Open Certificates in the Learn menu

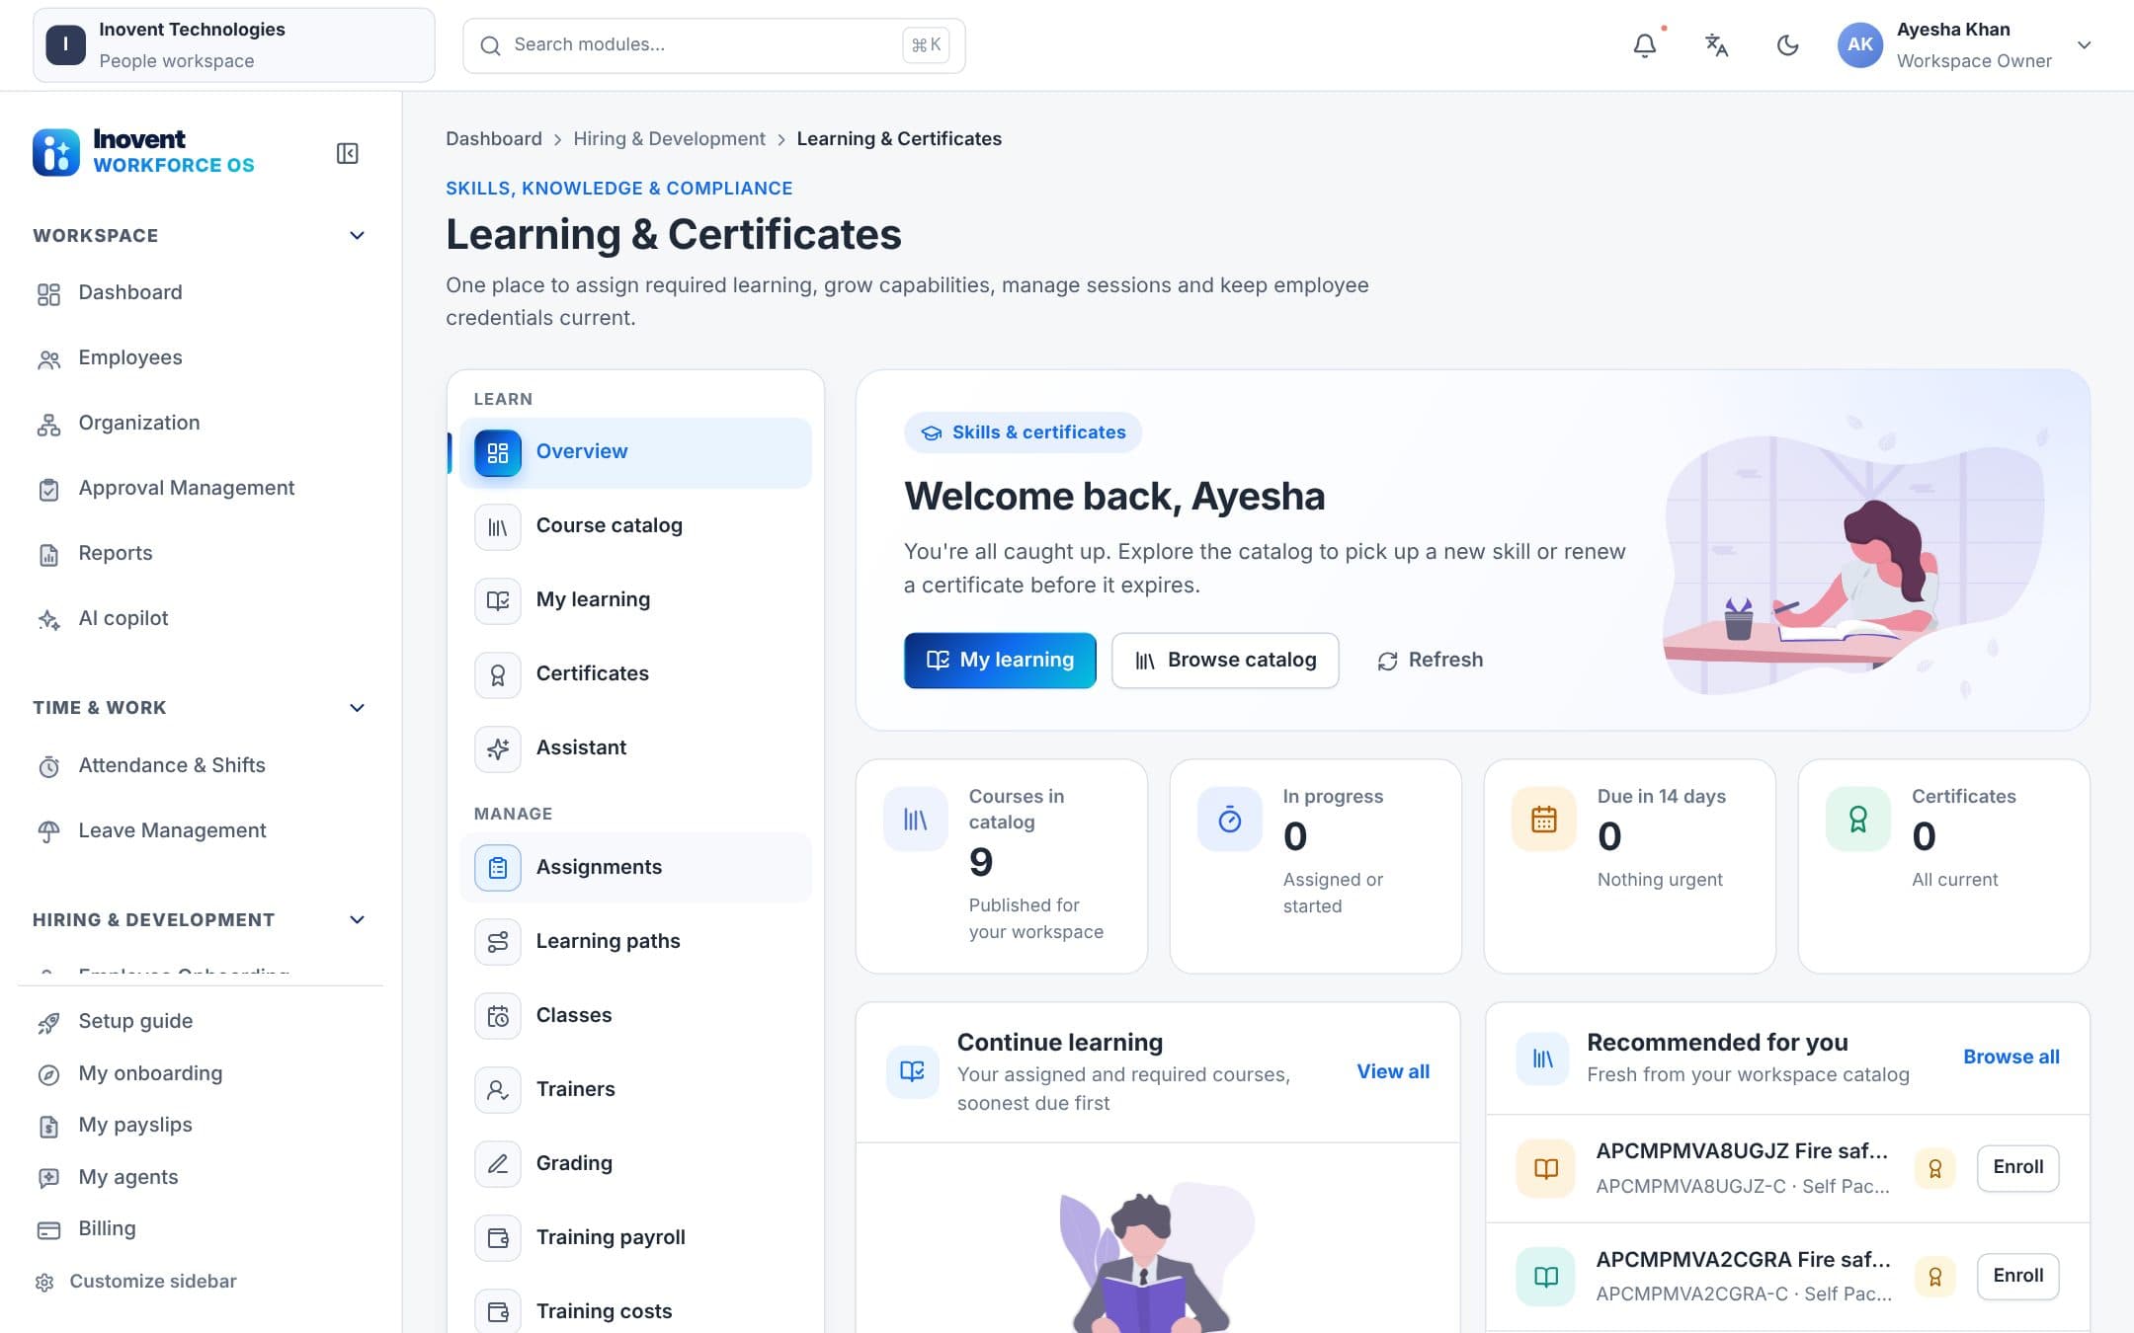coord(635,674)
